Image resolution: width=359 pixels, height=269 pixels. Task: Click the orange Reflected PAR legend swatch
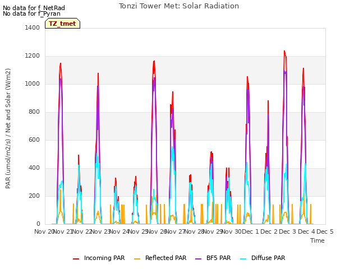tap(137, 259)
